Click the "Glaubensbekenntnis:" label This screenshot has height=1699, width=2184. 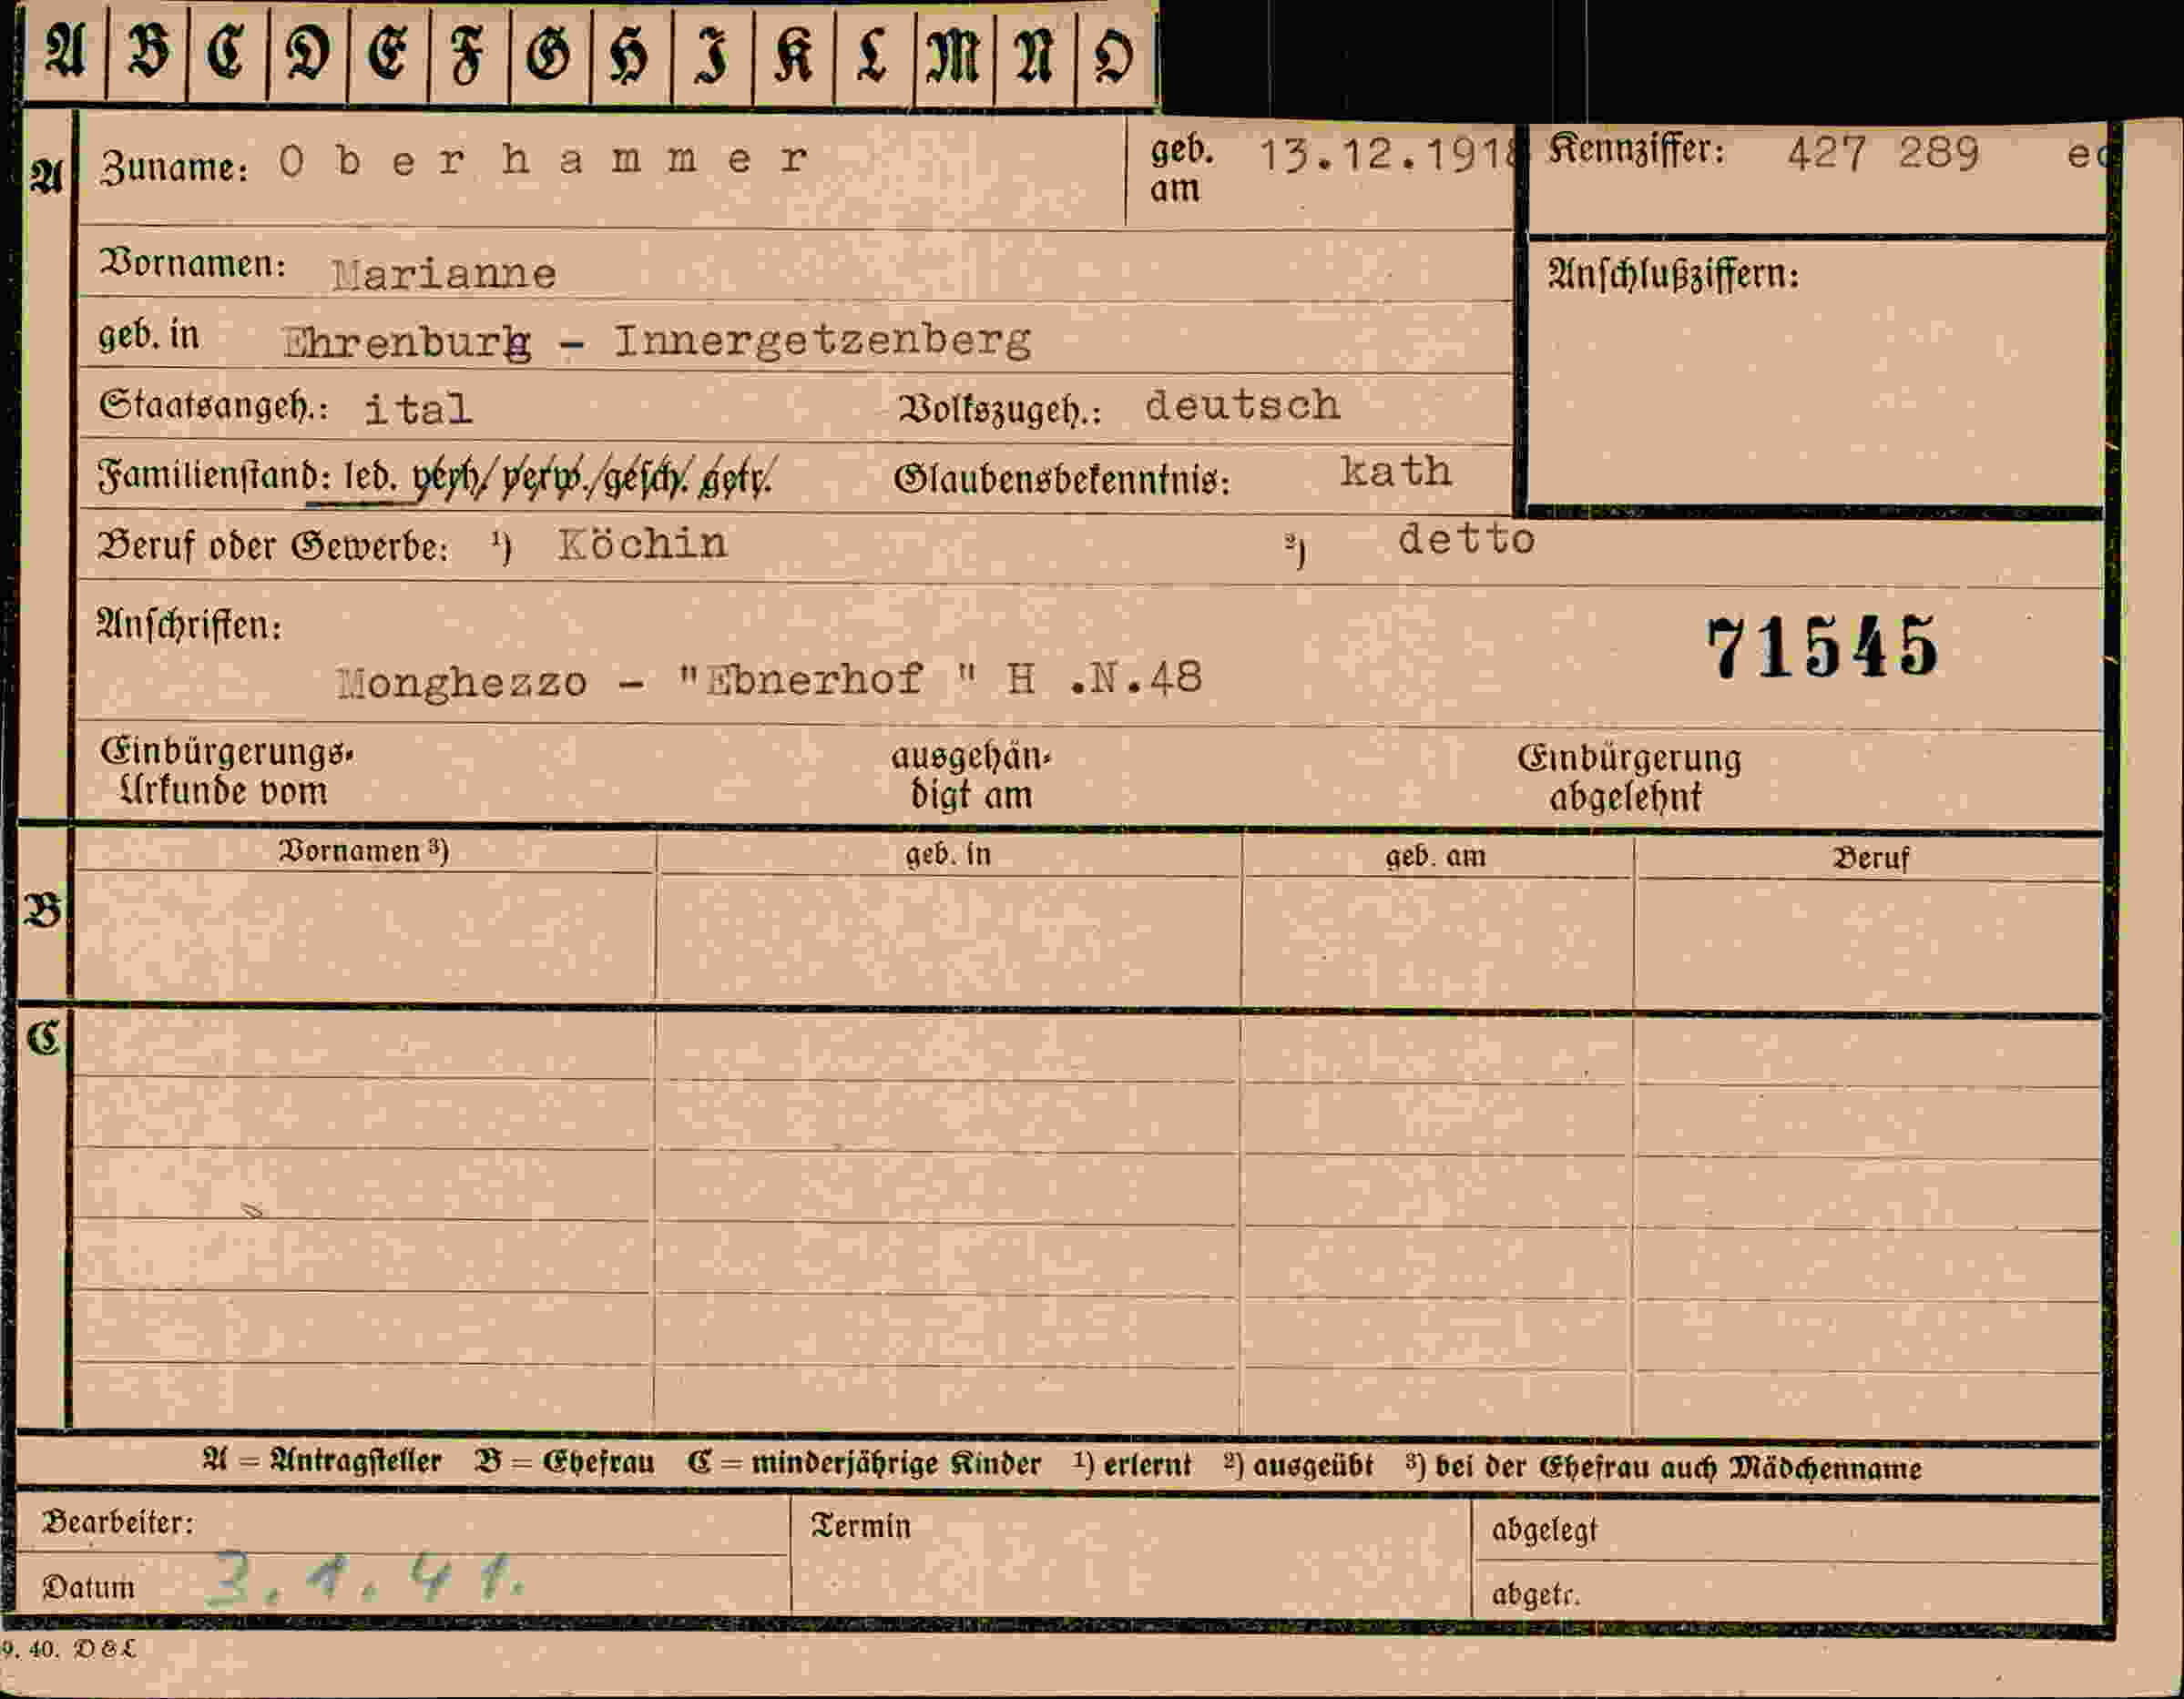click(1062, 480)
